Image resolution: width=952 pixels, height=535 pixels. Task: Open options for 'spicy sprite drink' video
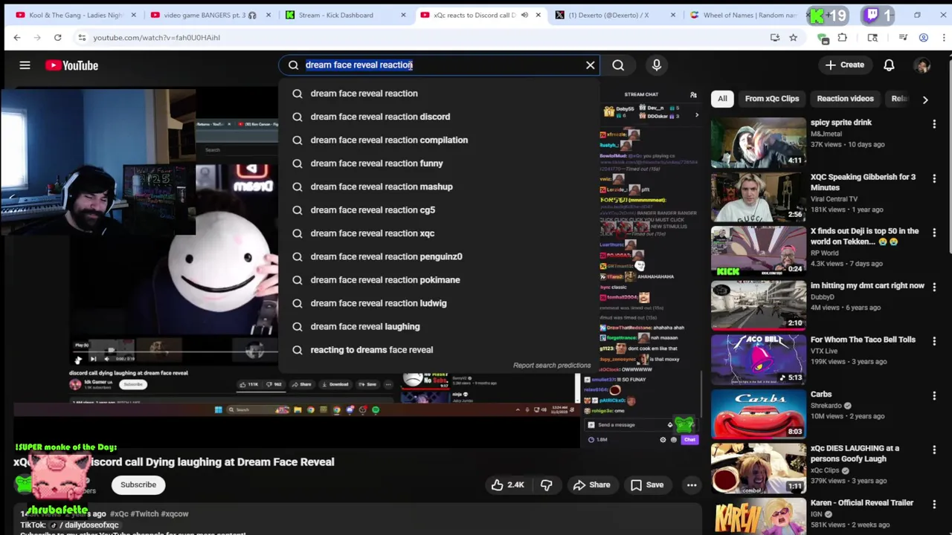934,125
